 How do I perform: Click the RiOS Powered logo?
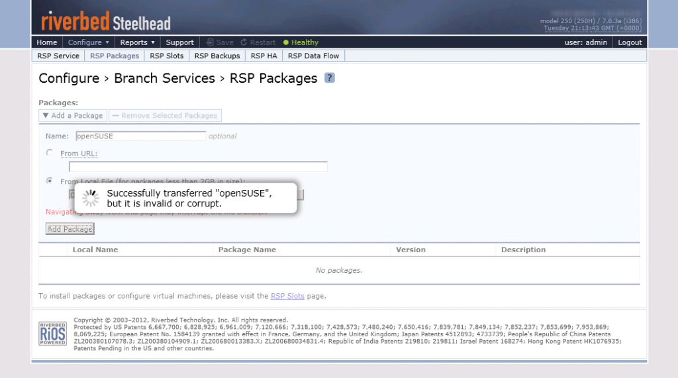tap(53, 334)
